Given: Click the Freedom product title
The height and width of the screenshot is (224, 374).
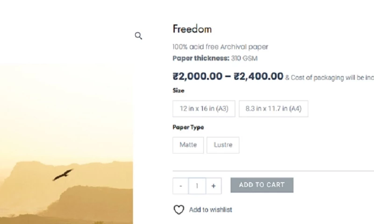Looking at the screenshot, I should (192, 29).
